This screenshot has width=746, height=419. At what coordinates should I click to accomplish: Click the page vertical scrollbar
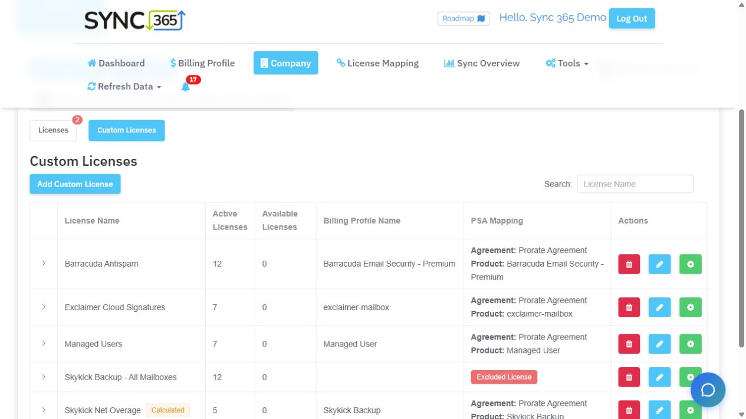[741, 228]
